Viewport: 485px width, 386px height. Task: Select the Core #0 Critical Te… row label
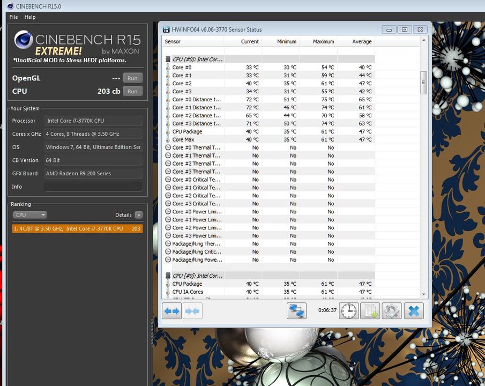[x=196, y=180]
